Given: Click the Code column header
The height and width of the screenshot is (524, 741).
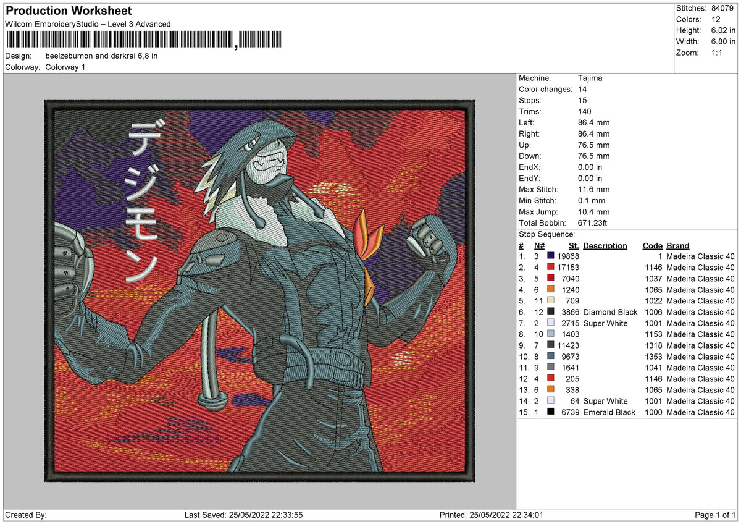Looking at the screenshot, I should click(652, 246).
